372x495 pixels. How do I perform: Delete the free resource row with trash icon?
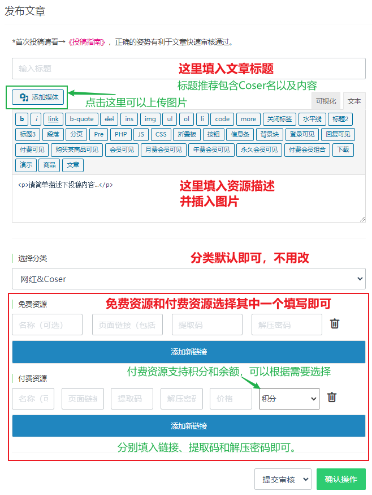(335, 324)
